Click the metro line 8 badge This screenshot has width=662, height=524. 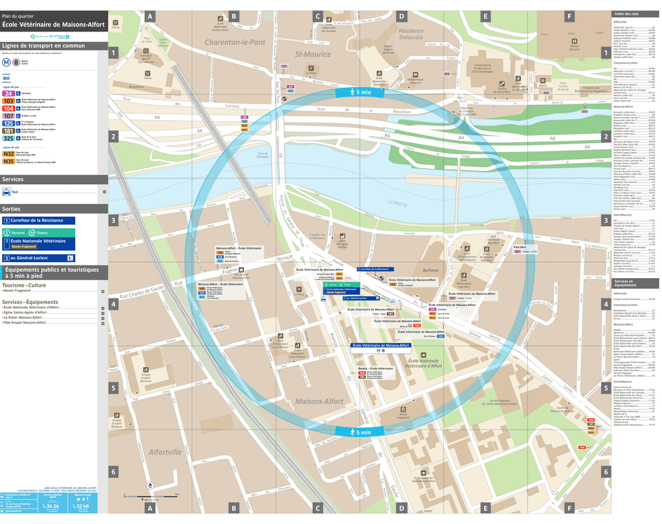[15, 62]
